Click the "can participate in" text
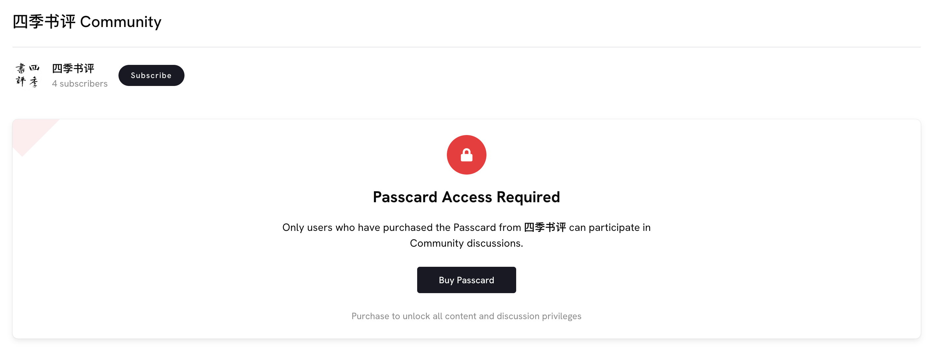932x359 pixels. click(610, 228)
